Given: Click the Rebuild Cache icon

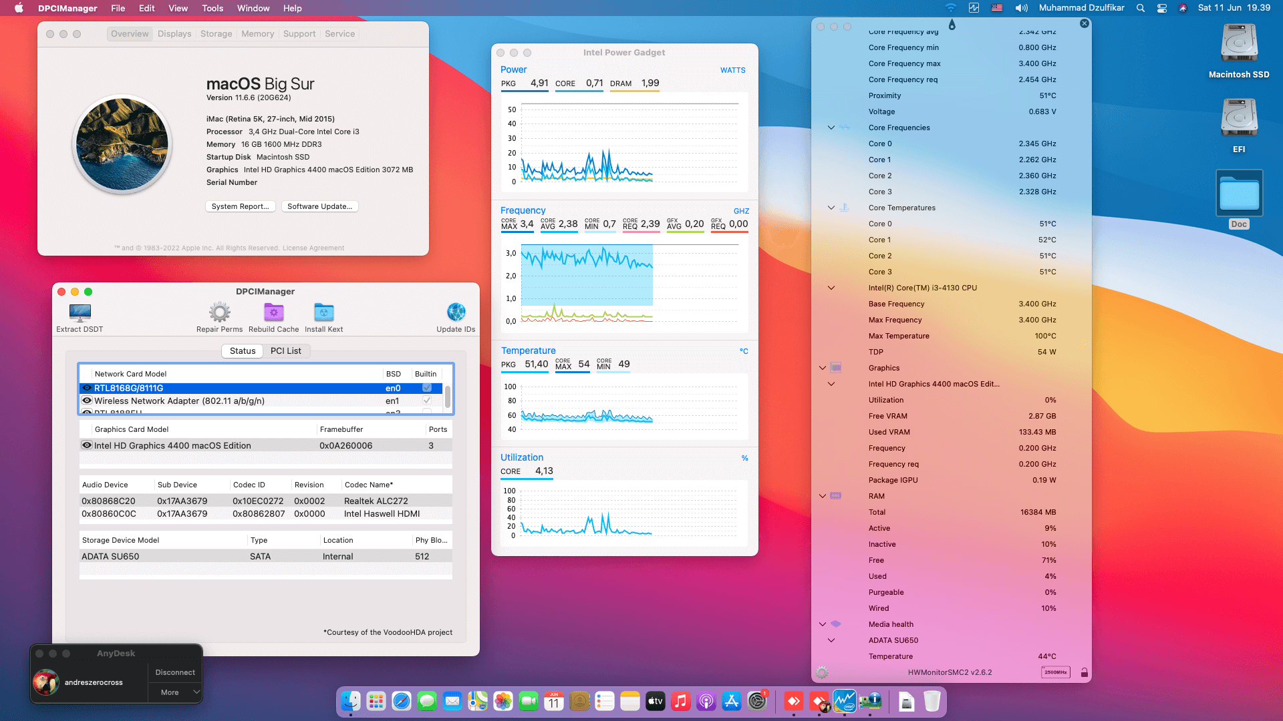Looking at the screenshot, I should 273,312.
